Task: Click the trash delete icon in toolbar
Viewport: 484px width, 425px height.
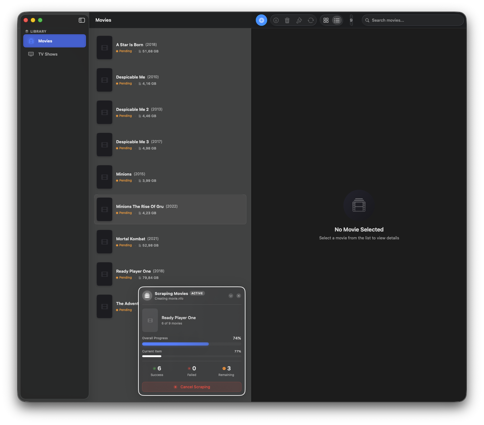Action: pyautogui.click(x=287, y=20)
